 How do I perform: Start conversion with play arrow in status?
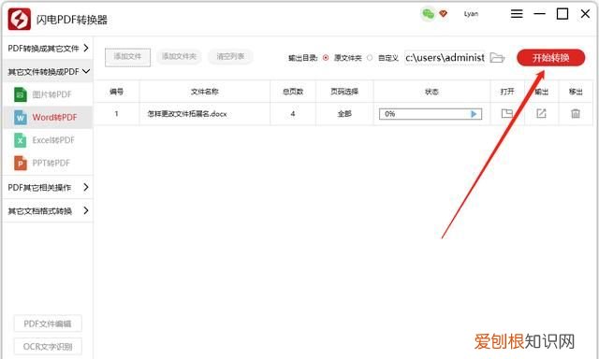point(474,114)
